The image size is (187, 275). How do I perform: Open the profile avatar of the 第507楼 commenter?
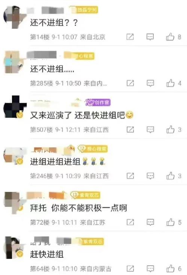15,107
